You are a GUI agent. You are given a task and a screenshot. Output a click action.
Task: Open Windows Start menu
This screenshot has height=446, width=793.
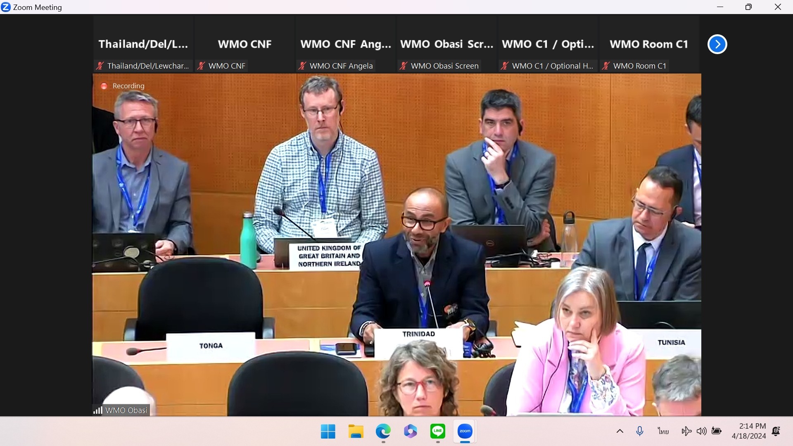pyautogui.click(x=328, y=432)
